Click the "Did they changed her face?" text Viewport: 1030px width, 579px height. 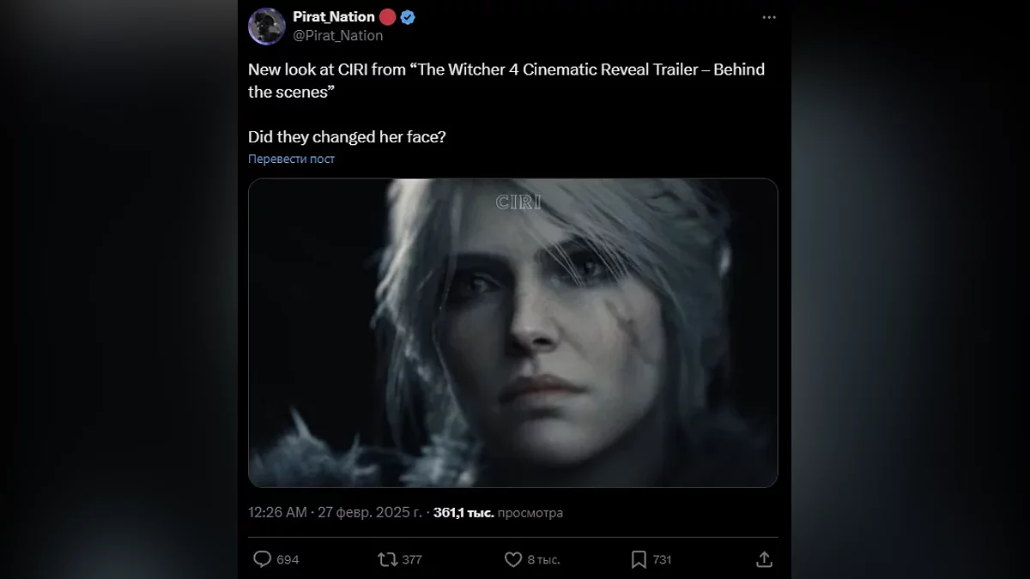coord(346,136)
